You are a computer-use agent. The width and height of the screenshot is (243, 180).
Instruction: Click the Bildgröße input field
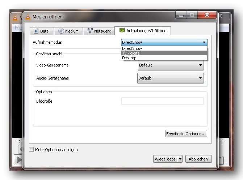point(162,101)
